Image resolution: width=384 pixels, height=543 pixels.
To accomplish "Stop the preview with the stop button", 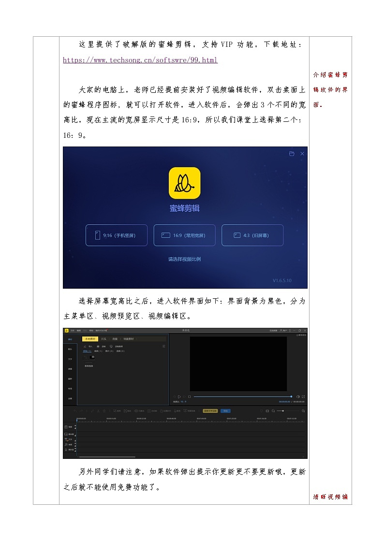I will (190, 397).
